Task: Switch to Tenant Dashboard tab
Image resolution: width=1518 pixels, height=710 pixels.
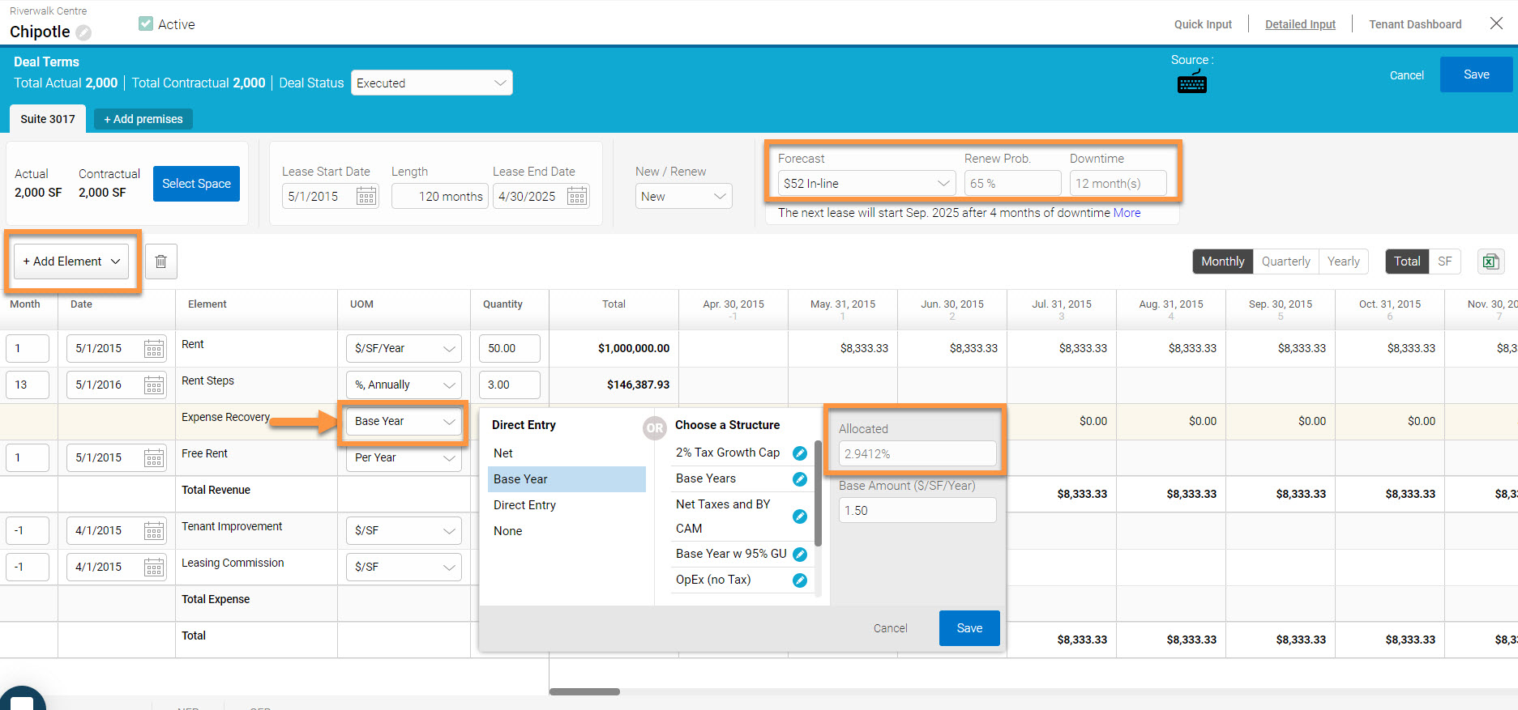Action: tap(1415, 24)
